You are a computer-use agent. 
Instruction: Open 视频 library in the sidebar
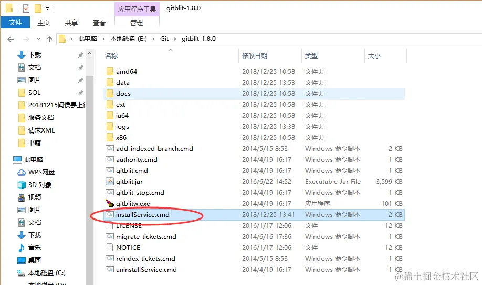coord(29,198)
